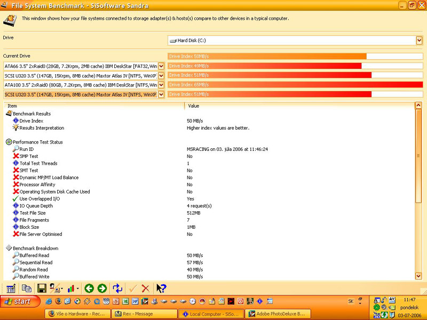This screenshot has height=320, width=427.
Task: Launch Word from Quick Launch
Action: coord(135,301)
